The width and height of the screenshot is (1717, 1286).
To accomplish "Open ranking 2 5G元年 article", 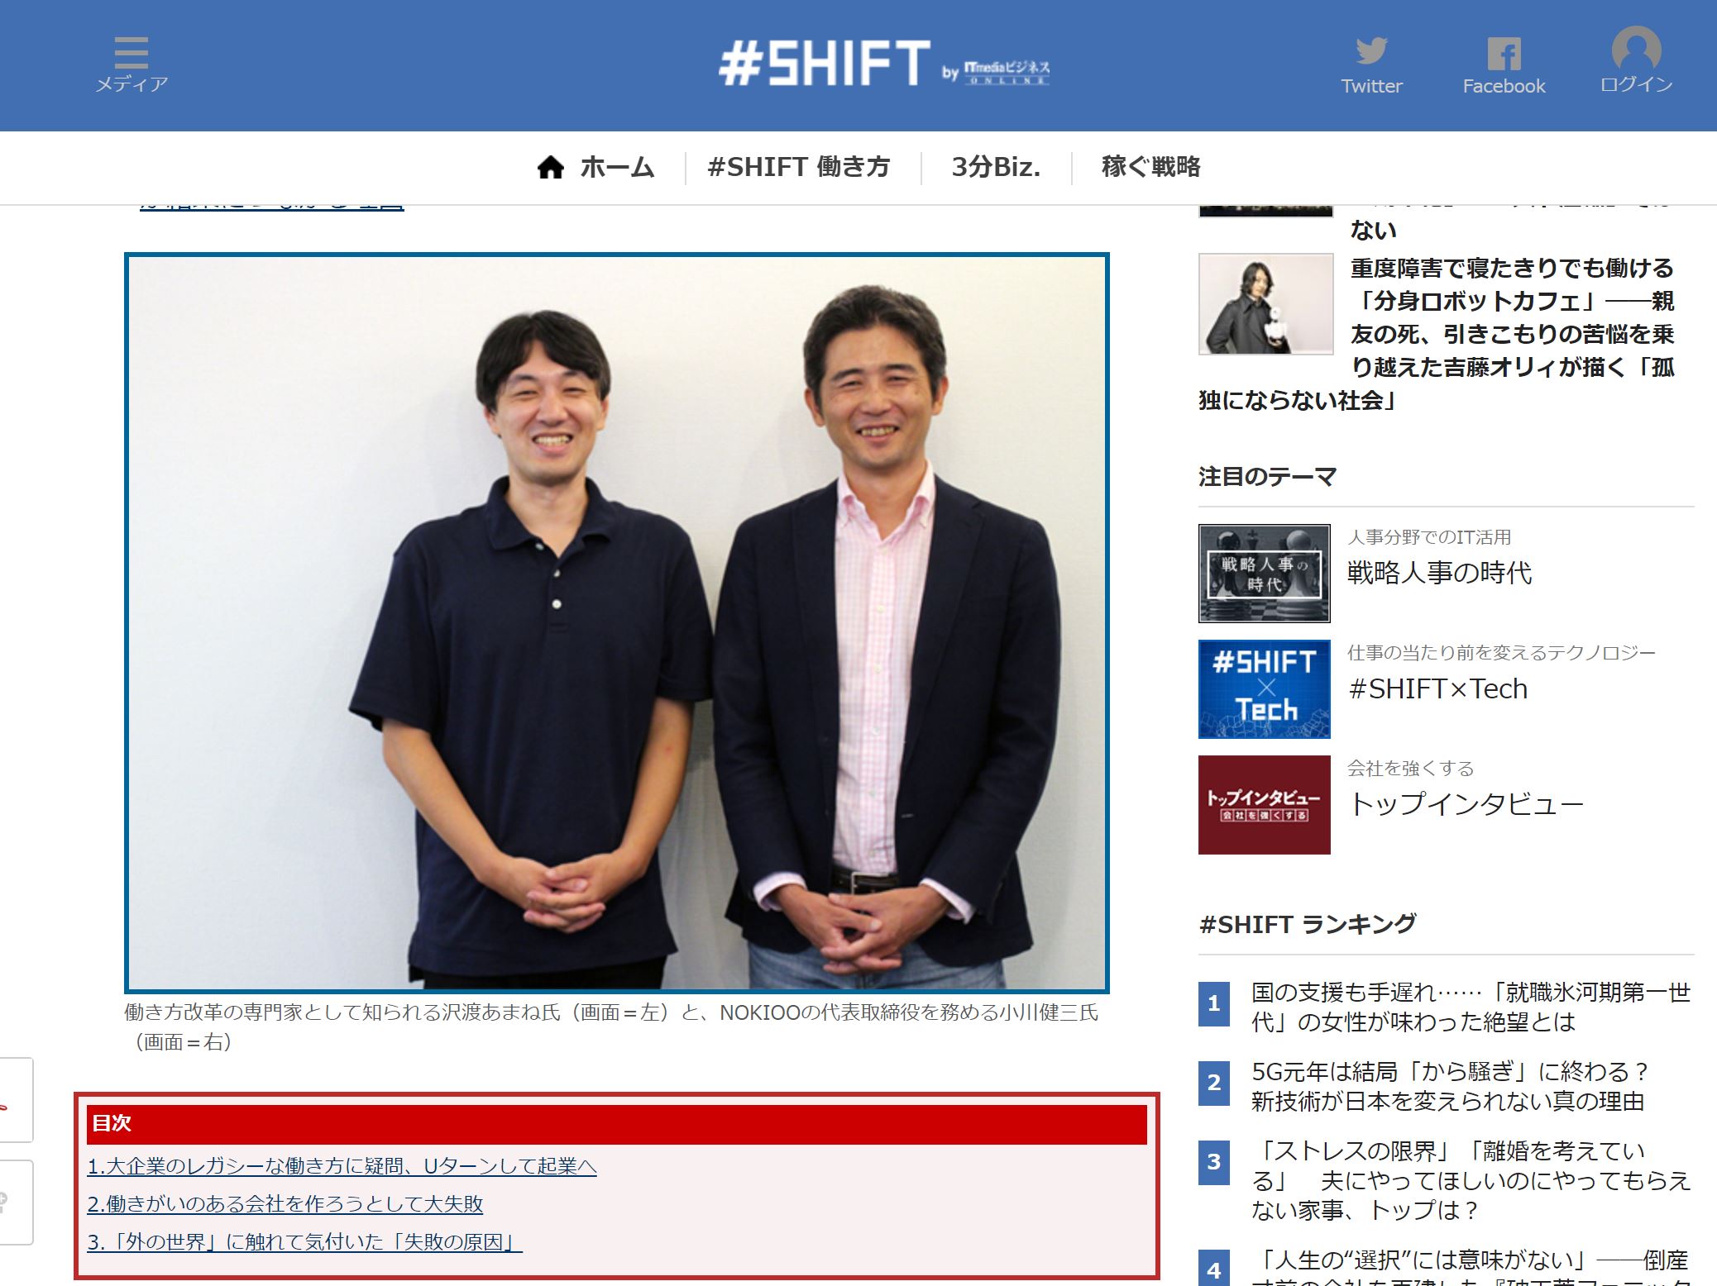I will [1449, 1087].
